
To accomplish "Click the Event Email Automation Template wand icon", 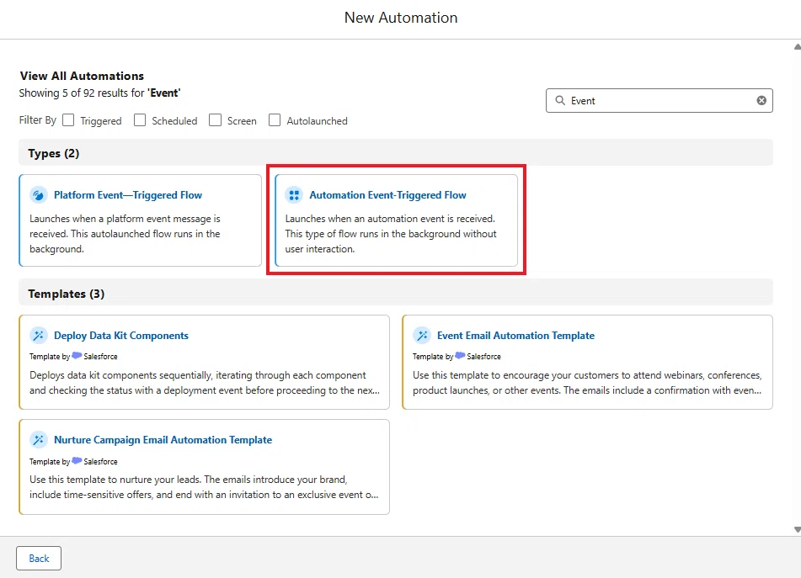I will pyautogui.click(x=421, y=336).
